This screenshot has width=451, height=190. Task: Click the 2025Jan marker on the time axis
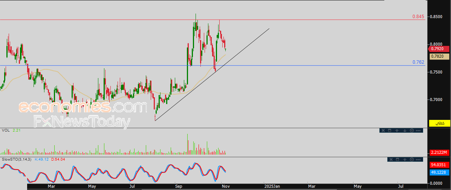(272, 186)
